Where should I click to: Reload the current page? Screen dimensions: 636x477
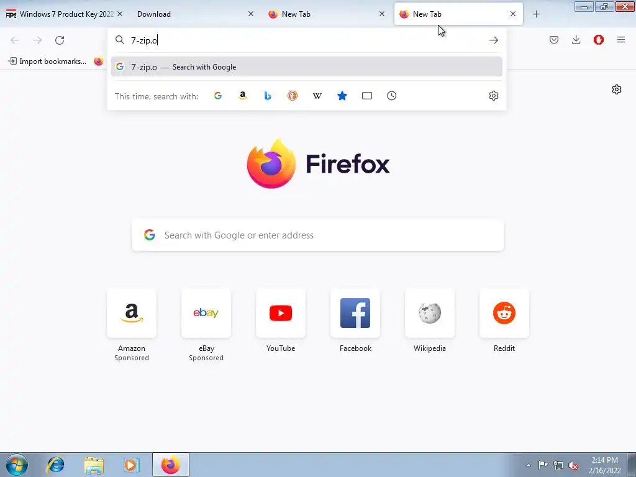pos(60,40)
